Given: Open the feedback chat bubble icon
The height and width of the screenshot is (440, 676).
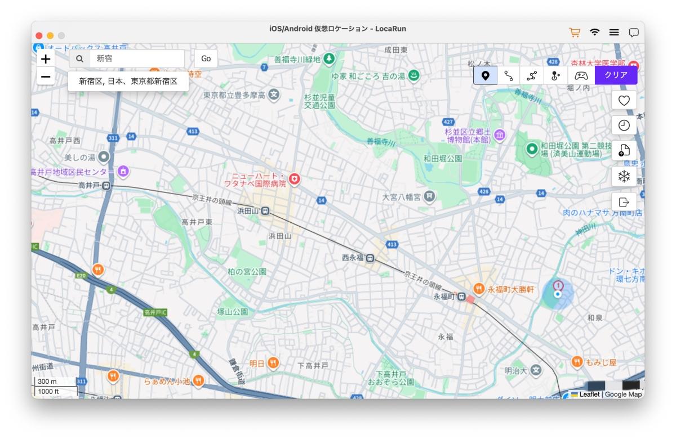Looking at the screenshot, I should click(634, 33).
